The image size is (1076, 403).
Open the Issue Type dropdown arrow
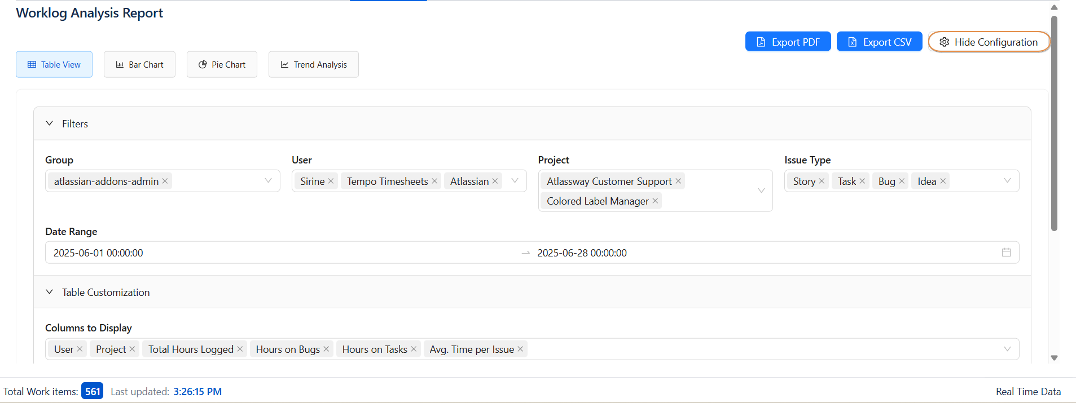pyautogui.click(x=1007, y=181)
